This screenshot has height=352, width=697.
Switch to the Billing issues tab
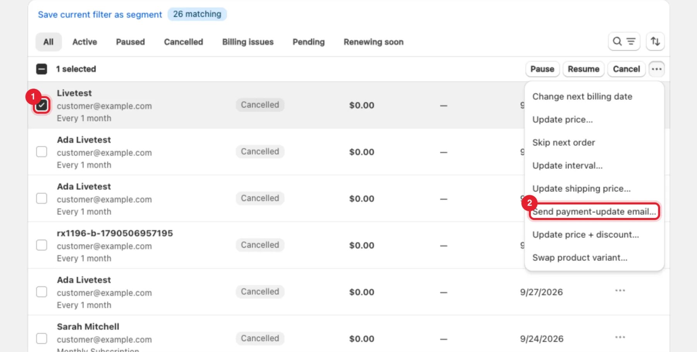tap(248, 42)
